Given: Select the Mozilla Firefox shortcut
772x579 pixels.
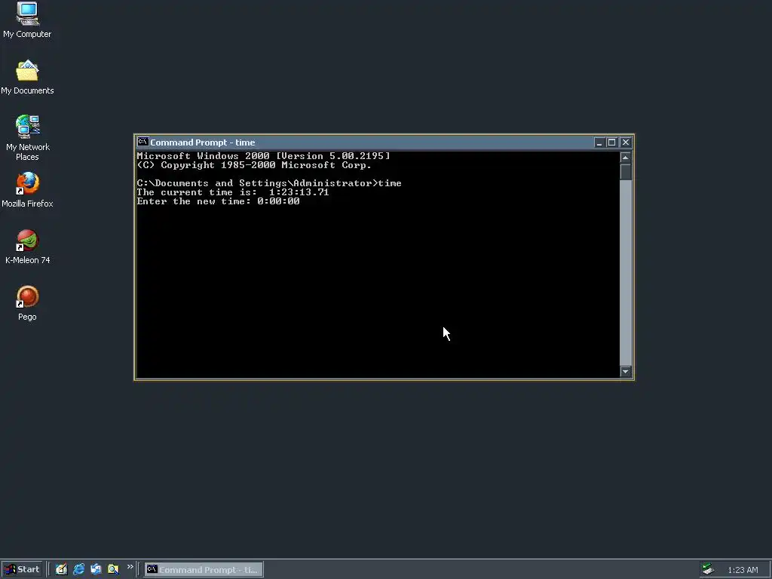Looking at the screenshot, I should [27, 190].
